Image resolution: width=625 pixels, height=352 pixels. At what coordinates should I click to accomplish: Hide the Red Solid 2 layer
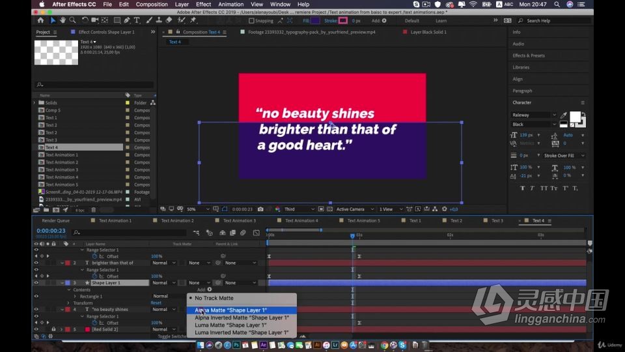(x=36, y=329)
